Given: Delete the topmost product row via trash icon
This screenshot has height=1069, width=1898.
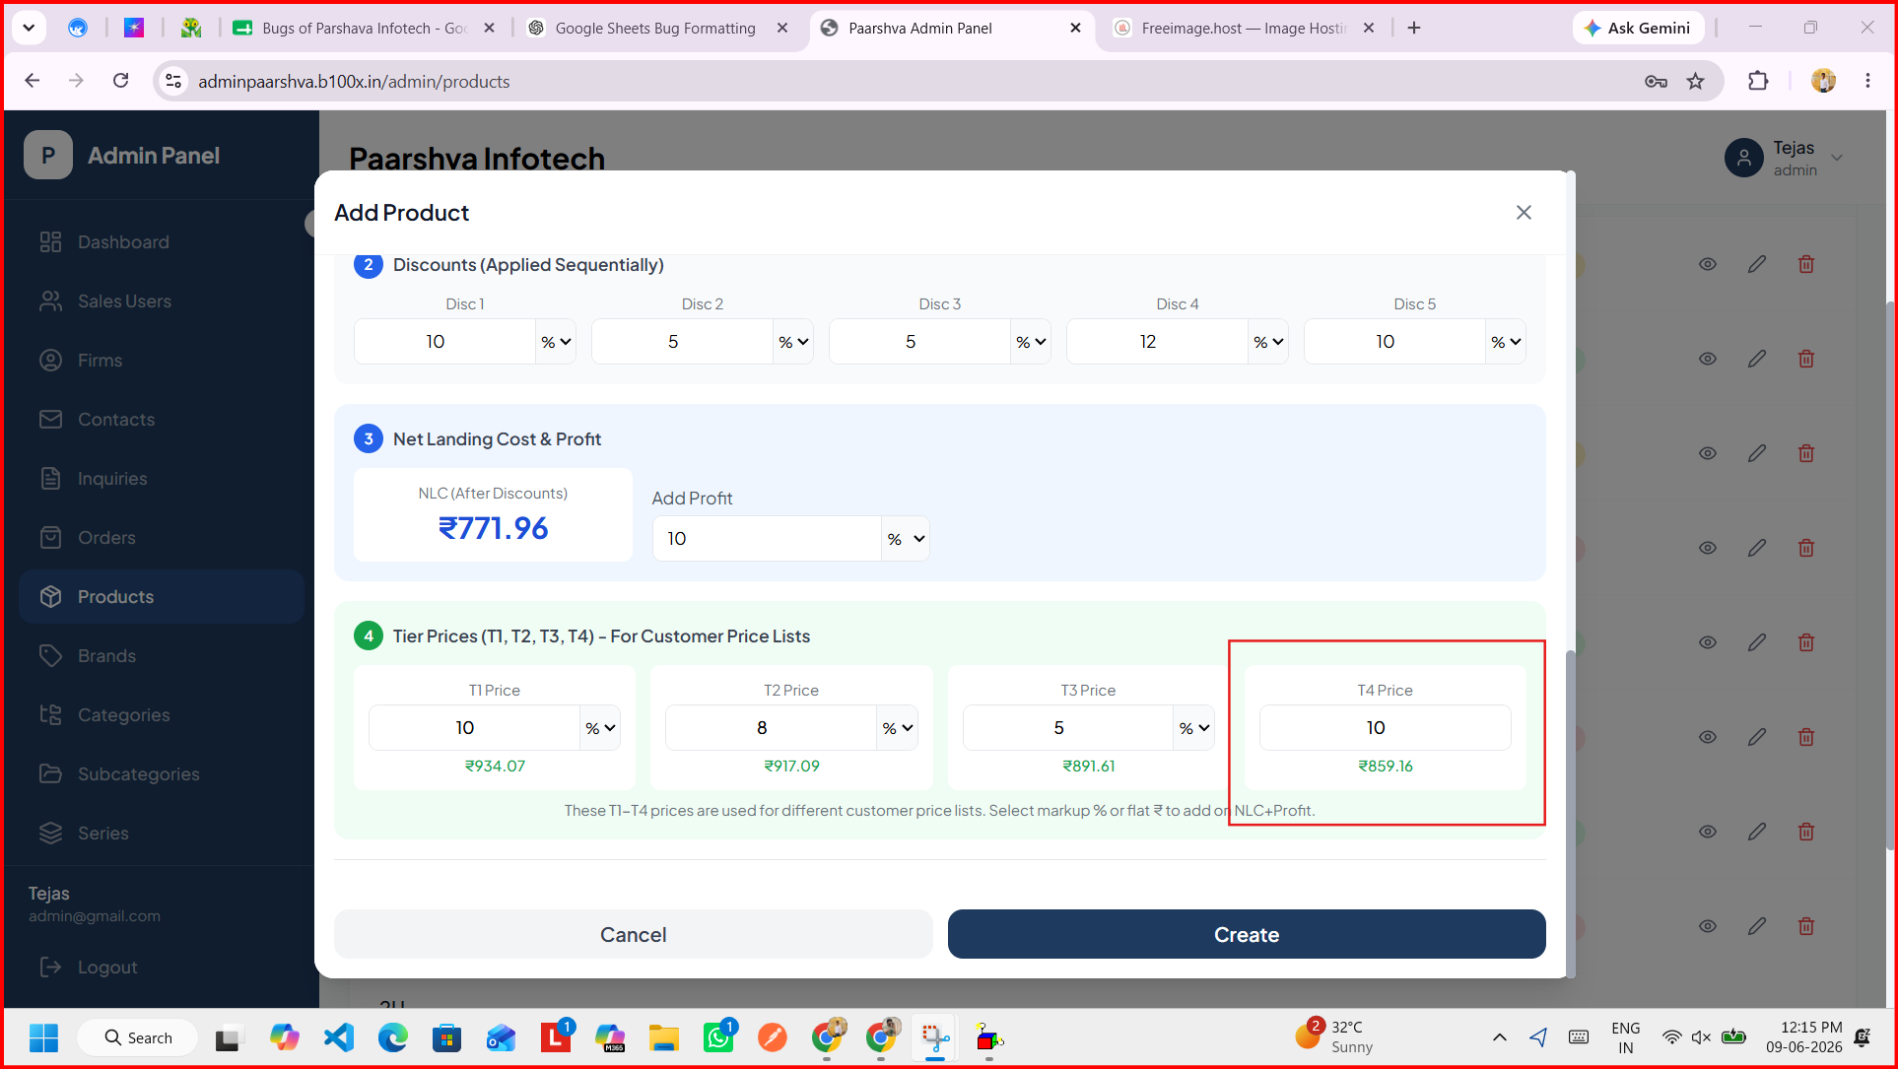Looking at the screenshot, I should click(1806, 264).
